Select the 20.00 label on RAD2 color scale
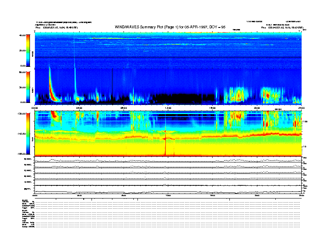 [22, 50]
